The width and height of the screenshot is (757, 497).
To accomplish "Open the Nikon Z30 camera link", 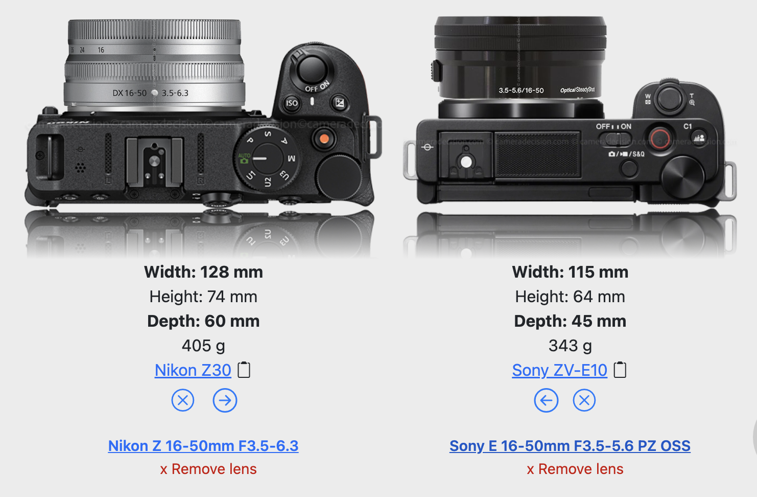I will pyautogui.click(x=193, y=370).
